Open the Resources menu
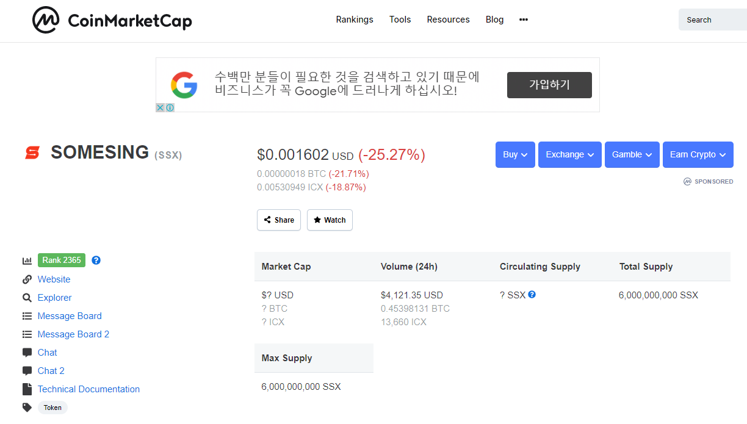This screenshot has width=747, height=424. (449, 20)
